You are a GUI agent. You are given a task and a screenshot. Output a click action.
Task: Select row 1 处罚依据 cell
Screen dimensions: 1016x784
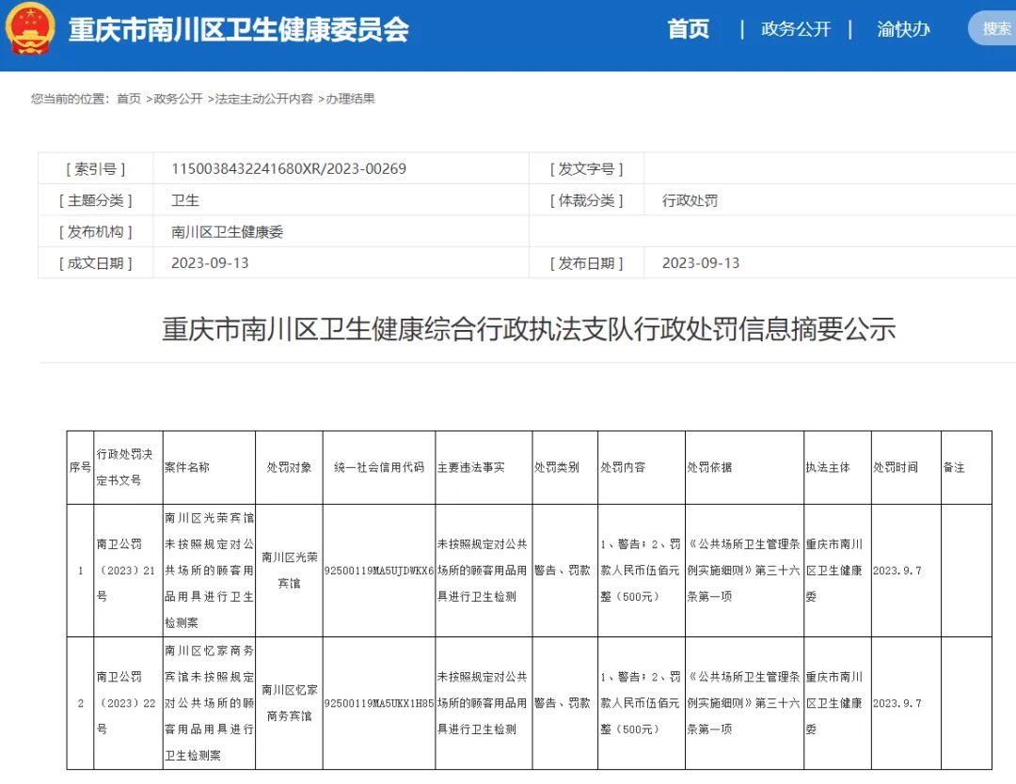coord(744,571)
